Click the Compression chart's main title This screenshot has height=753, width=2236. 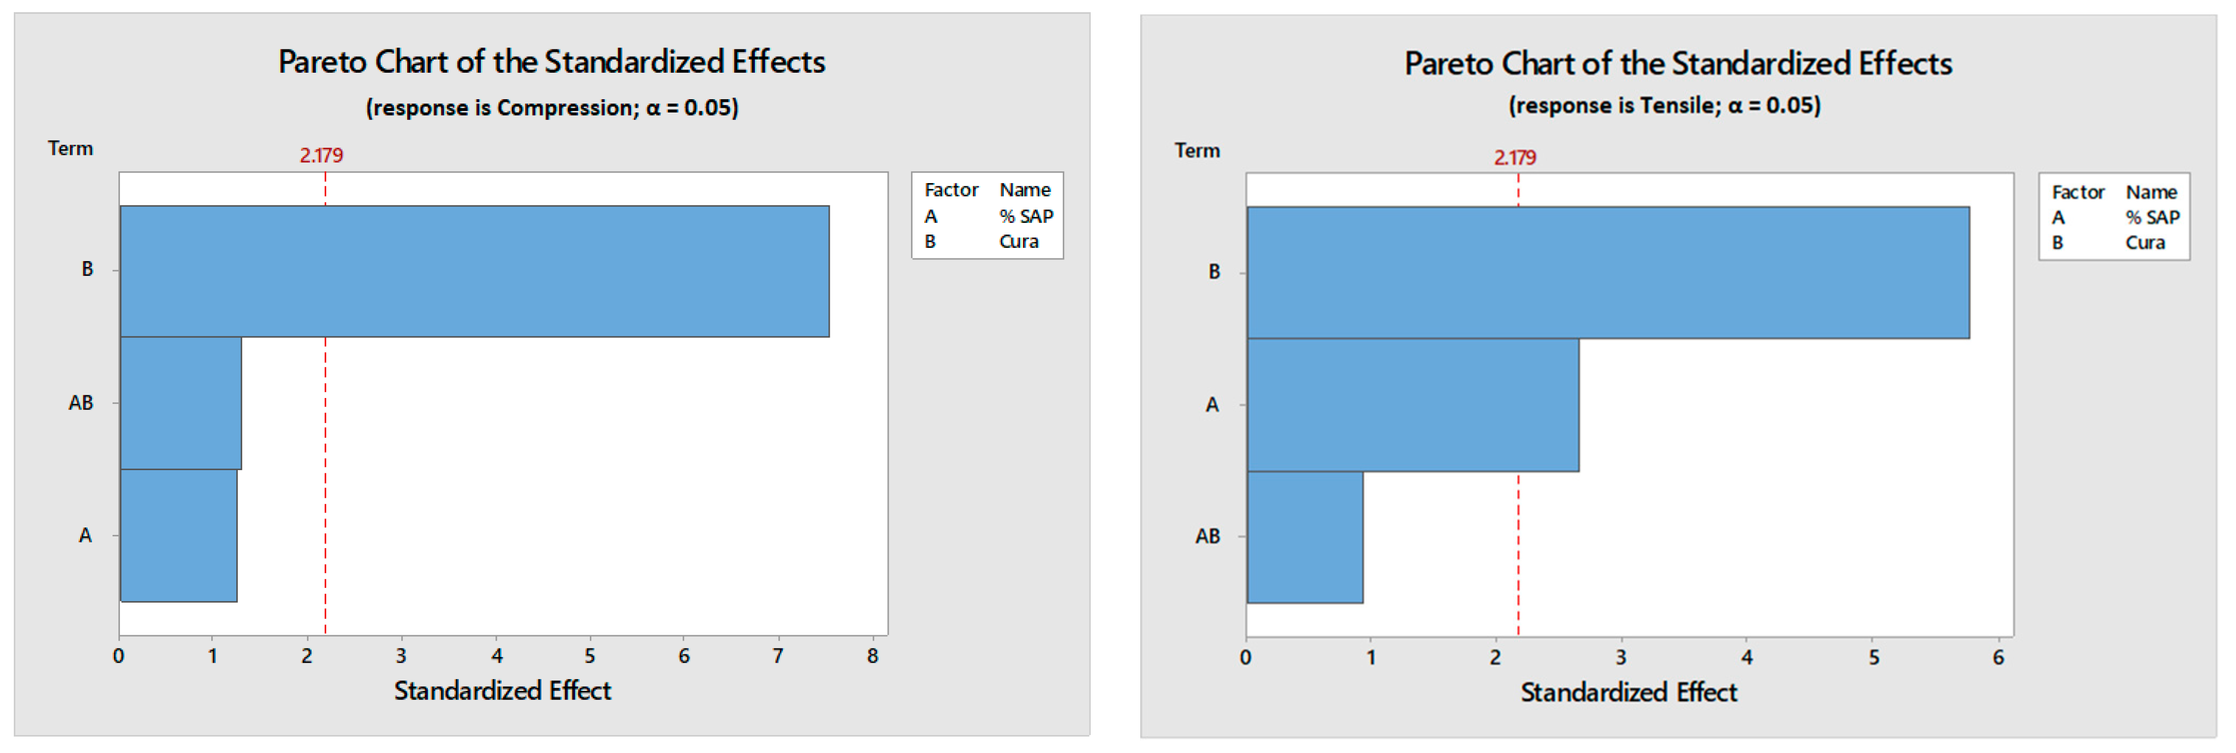point(551,63)
